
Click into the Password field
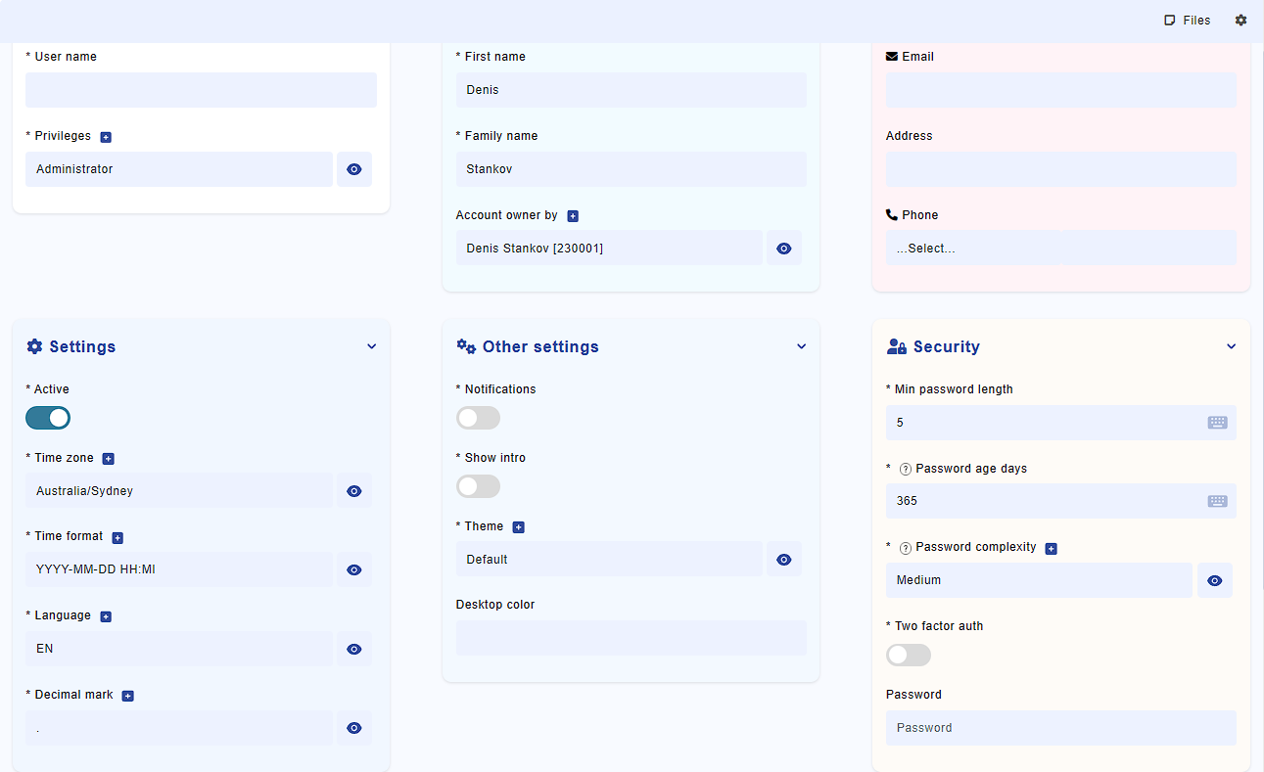click(1061, 728)
